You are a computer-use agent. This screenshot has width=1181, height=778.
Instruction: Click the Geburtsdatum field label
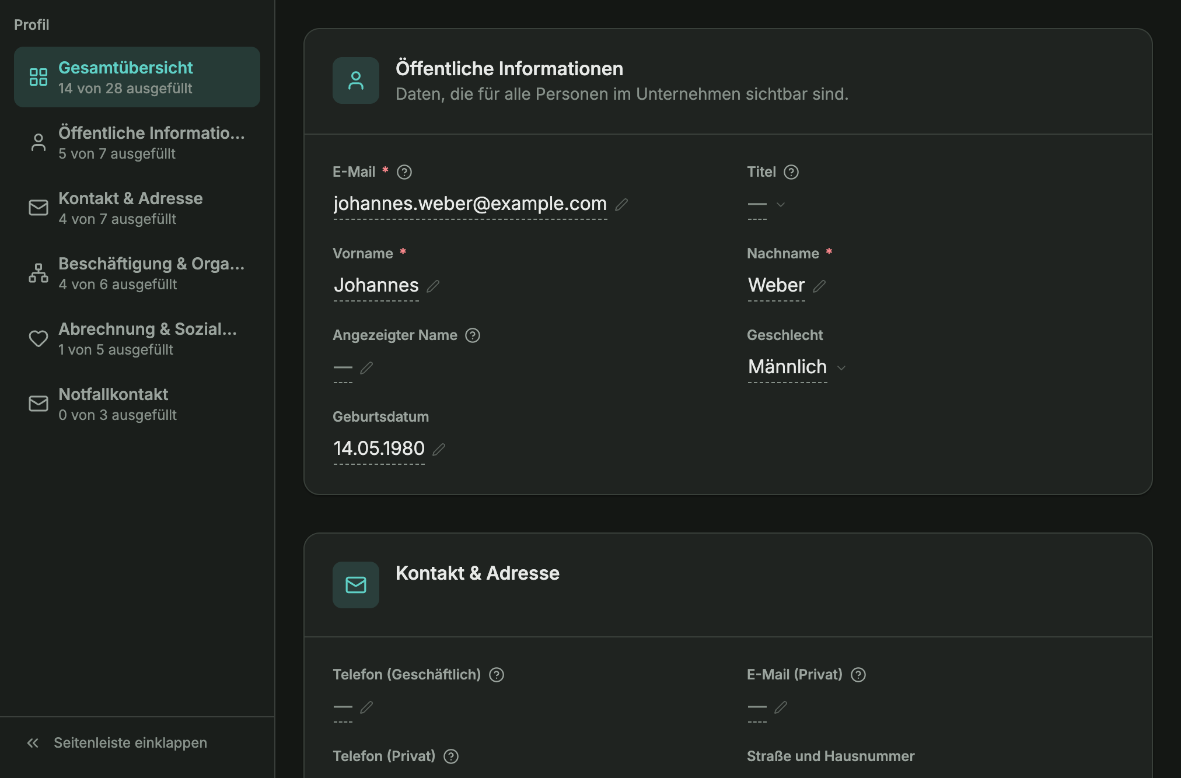click(381, 417)
